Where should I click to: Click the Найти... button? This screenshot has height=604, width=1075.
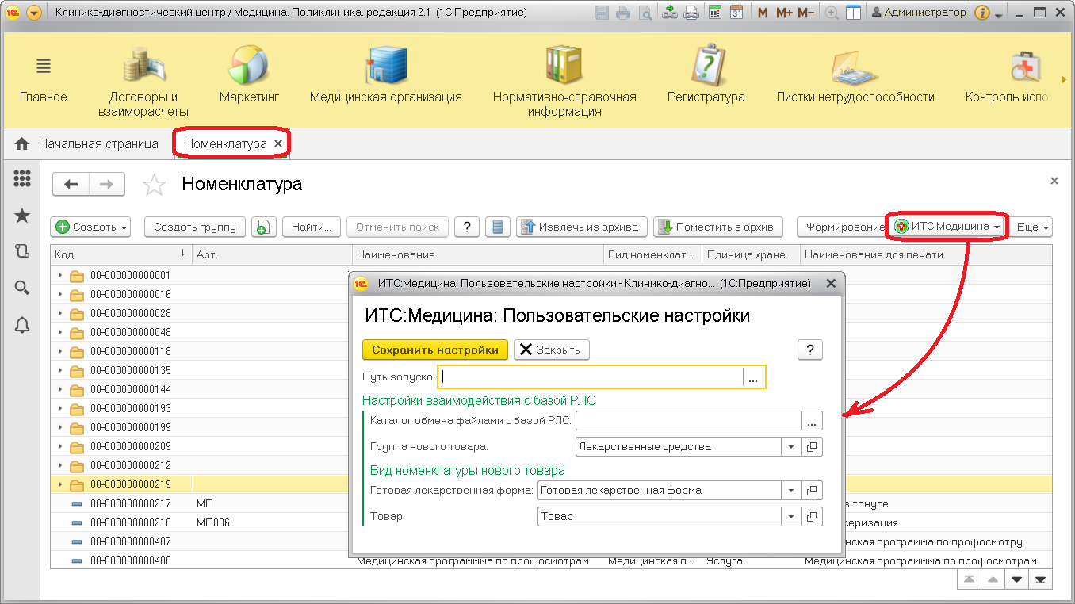coord(312,227)
